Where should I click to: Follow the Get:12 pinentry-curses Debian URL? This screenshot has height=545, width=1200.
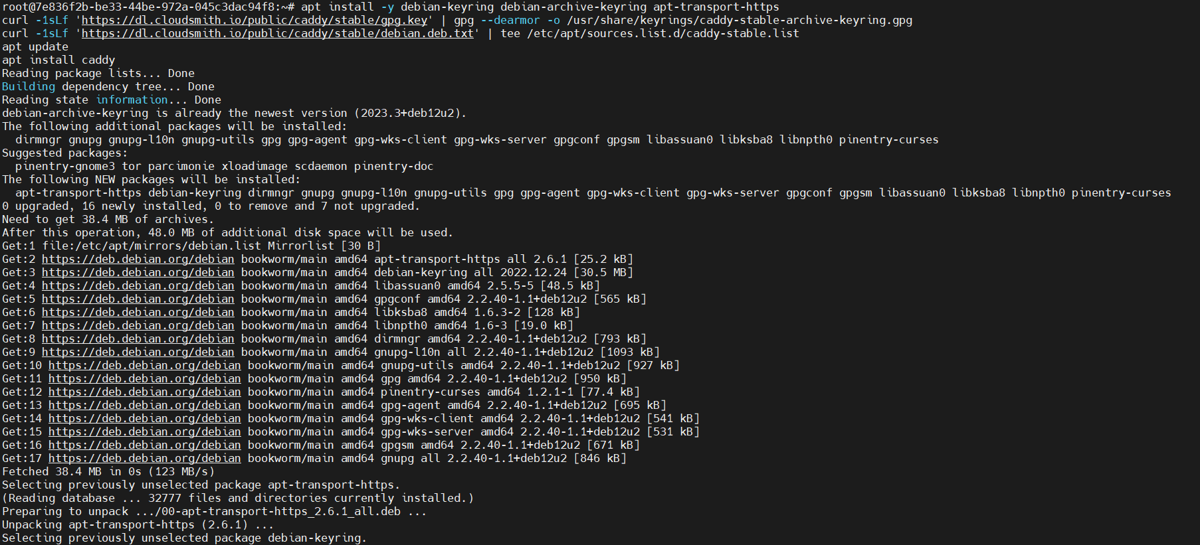[145, 392]
